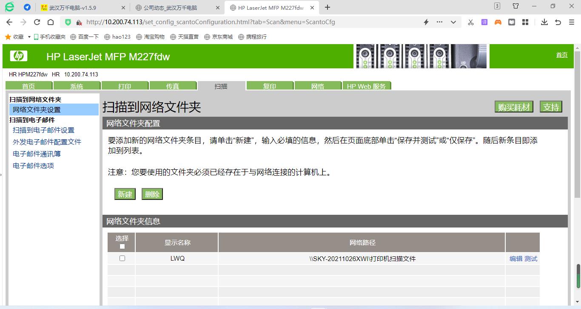Open the 系统 tab
This screenshot has width=581, height=309.
[77, 86]
